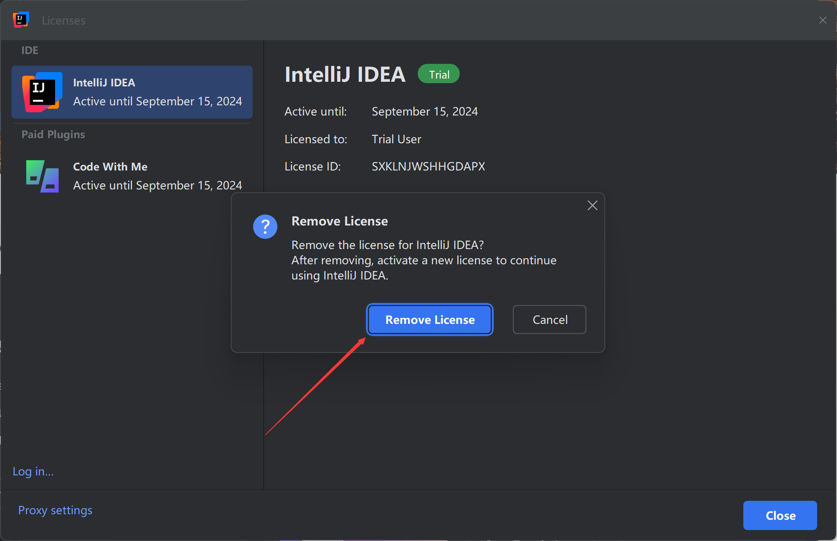Click the 'Paid Plugins' section header
Viewport: 837px width, 541px height.
(x=53, y=134)
